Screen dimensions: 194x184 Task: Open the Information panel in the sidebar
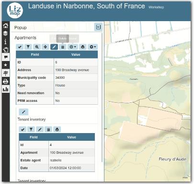[x=6, y=41]
